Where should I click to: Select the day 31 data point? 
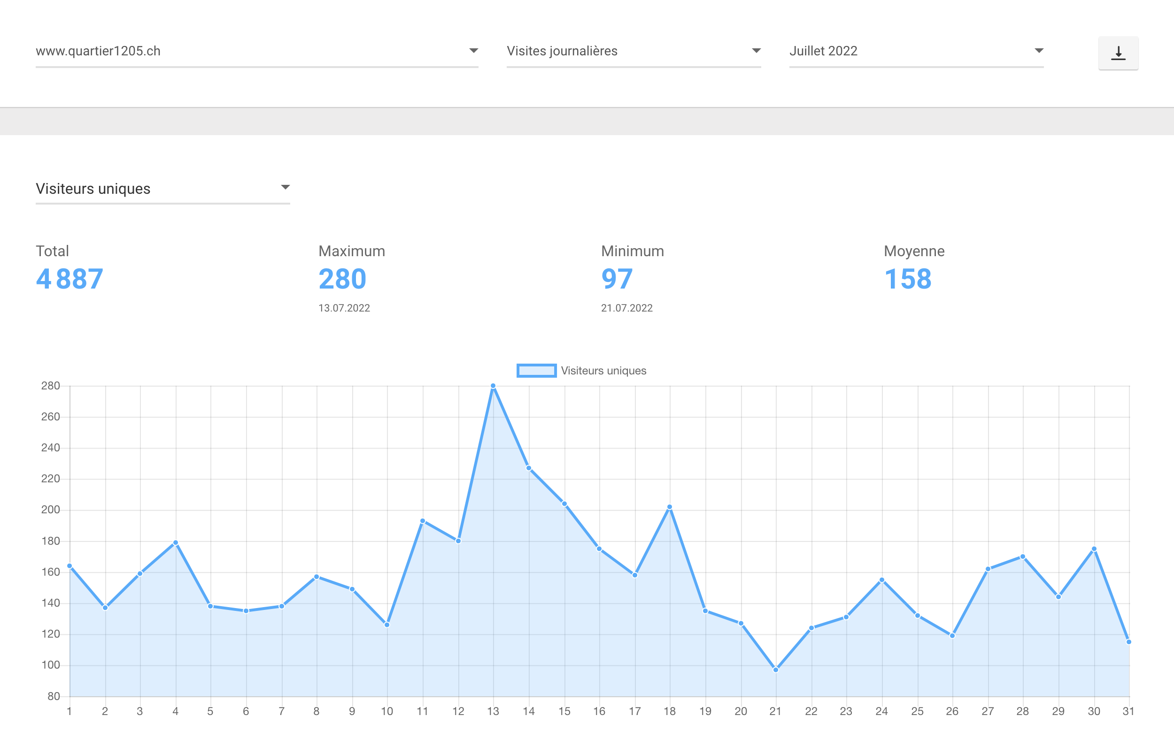point(1128,642)
